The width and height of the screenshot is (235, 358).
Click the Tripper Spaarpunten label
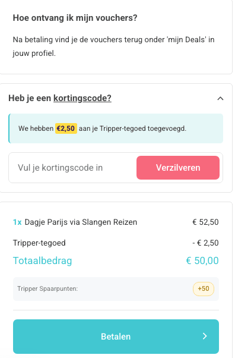coord(47,289)
